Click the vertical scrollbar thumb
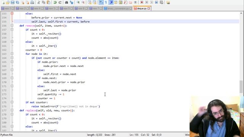Screen dimensions: 244x137 tap(241, 87)
